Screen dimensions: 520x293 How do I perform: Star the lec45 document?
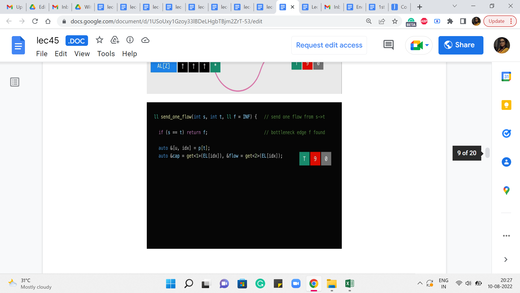[x=99, y=40]
